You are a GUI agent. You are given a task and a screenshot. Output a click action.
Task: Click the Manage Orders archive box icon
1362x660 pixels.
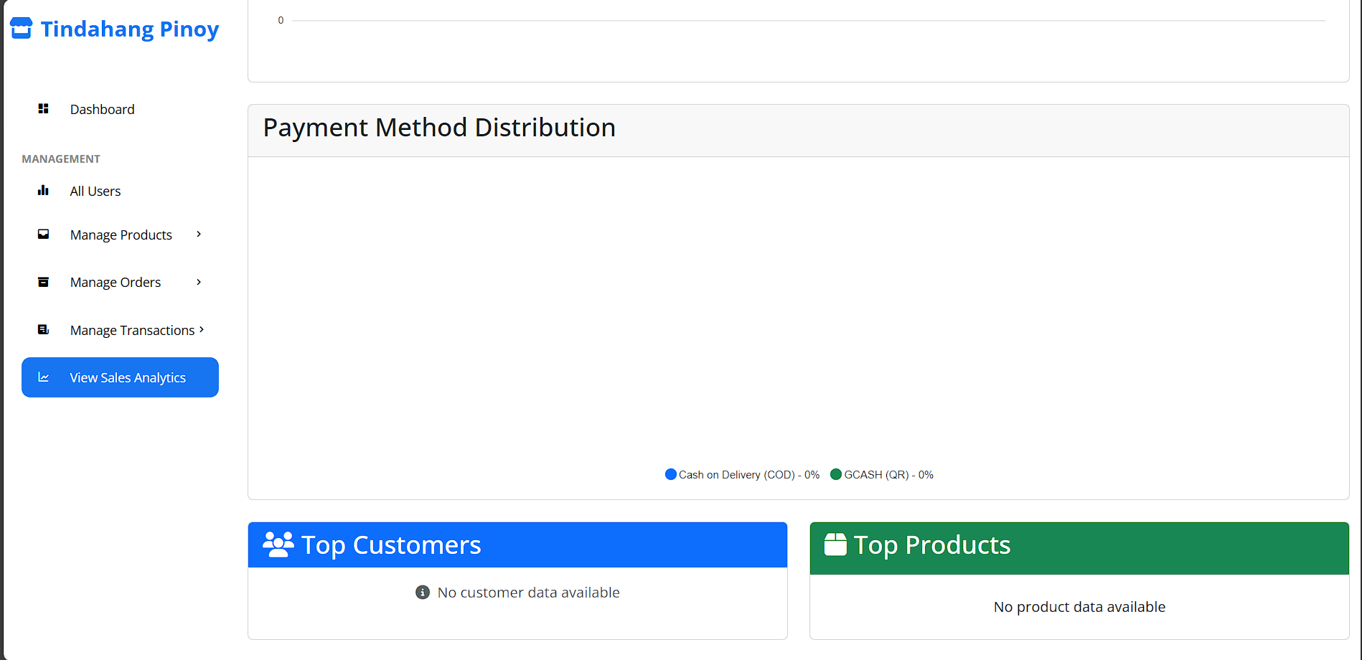[x=43, y=282]
